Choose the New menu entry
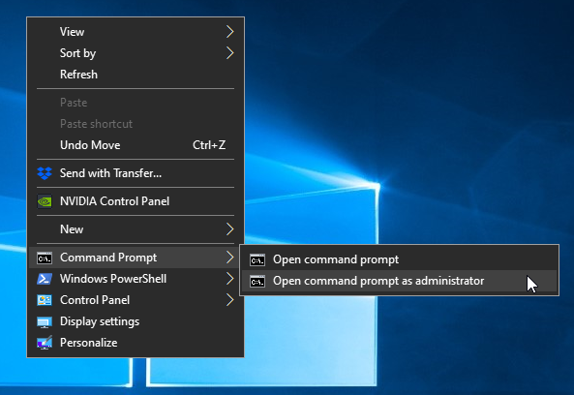 (136, 229)
